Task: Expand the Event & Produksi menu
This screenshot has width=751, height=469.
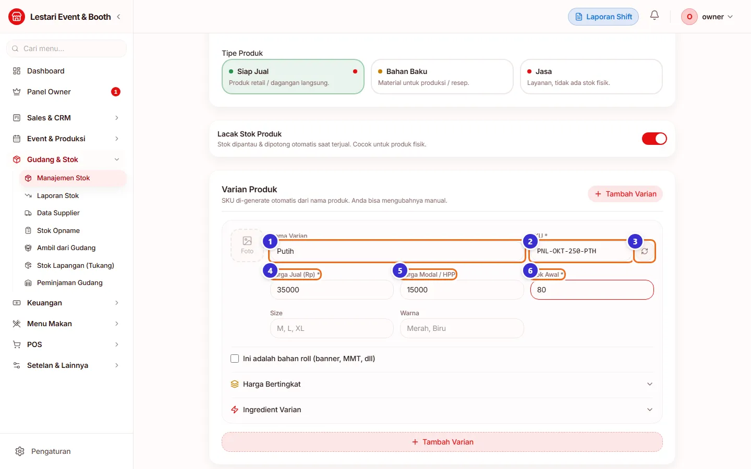Action: (x=66, y=139)
